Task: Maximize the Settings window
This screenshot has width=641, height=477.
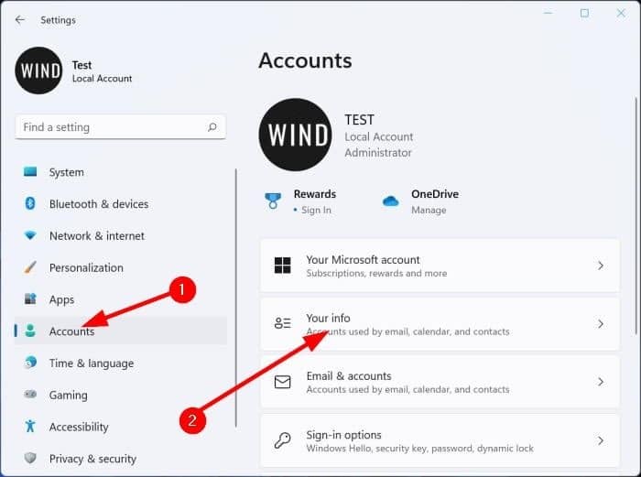Action: coord(584,13)
